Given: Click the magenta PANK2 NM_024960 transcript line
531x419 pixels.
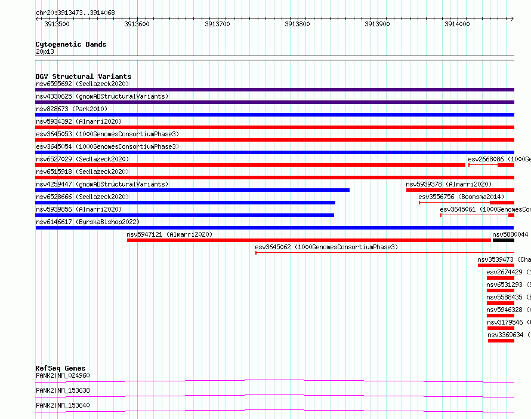Looking at the screenshot, I should (x=274, y=381).
